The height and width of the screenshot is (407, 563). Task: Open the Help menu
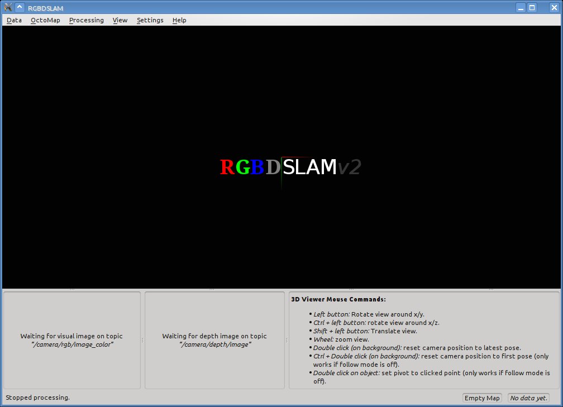(179, 20)
